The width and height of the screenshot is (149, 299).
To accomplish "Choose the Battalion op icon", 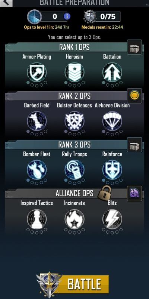I will tap(112, 72).
